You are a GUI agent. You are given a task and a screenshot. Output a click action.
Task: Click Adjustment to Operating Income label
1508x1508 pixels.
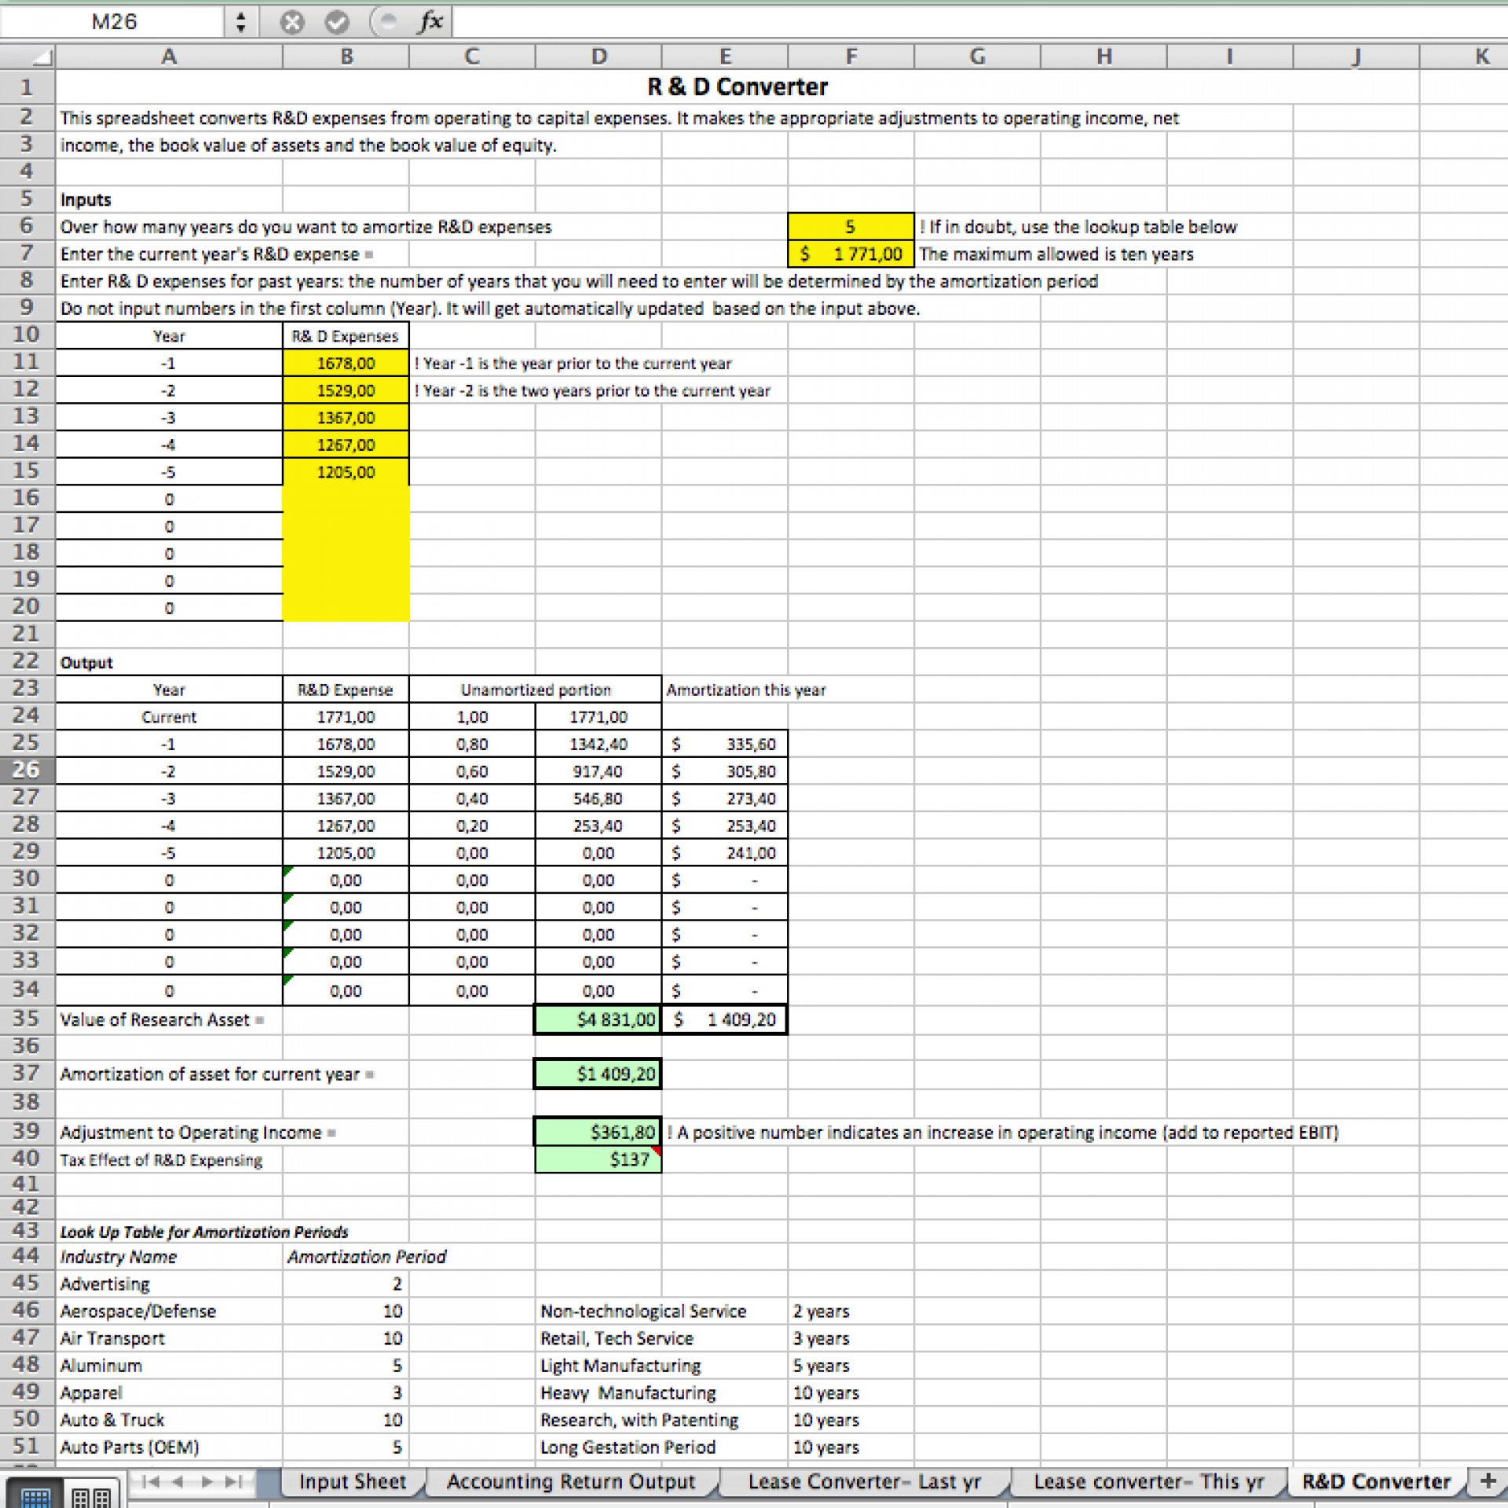(x=198, y=1133)
